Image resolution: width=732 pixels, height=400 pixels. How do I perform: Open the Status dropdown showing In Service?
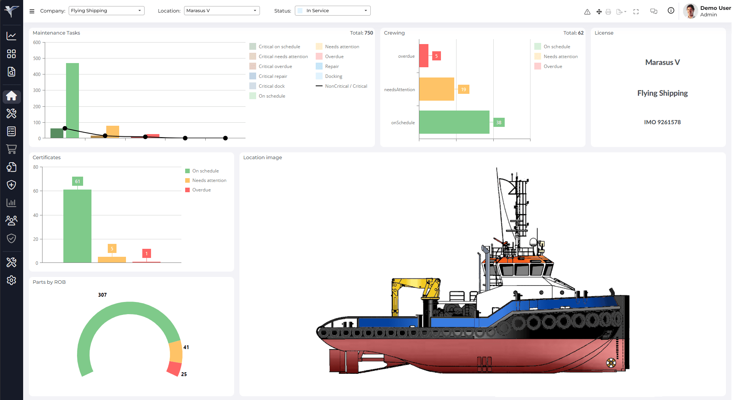click(x=332, y=11)
